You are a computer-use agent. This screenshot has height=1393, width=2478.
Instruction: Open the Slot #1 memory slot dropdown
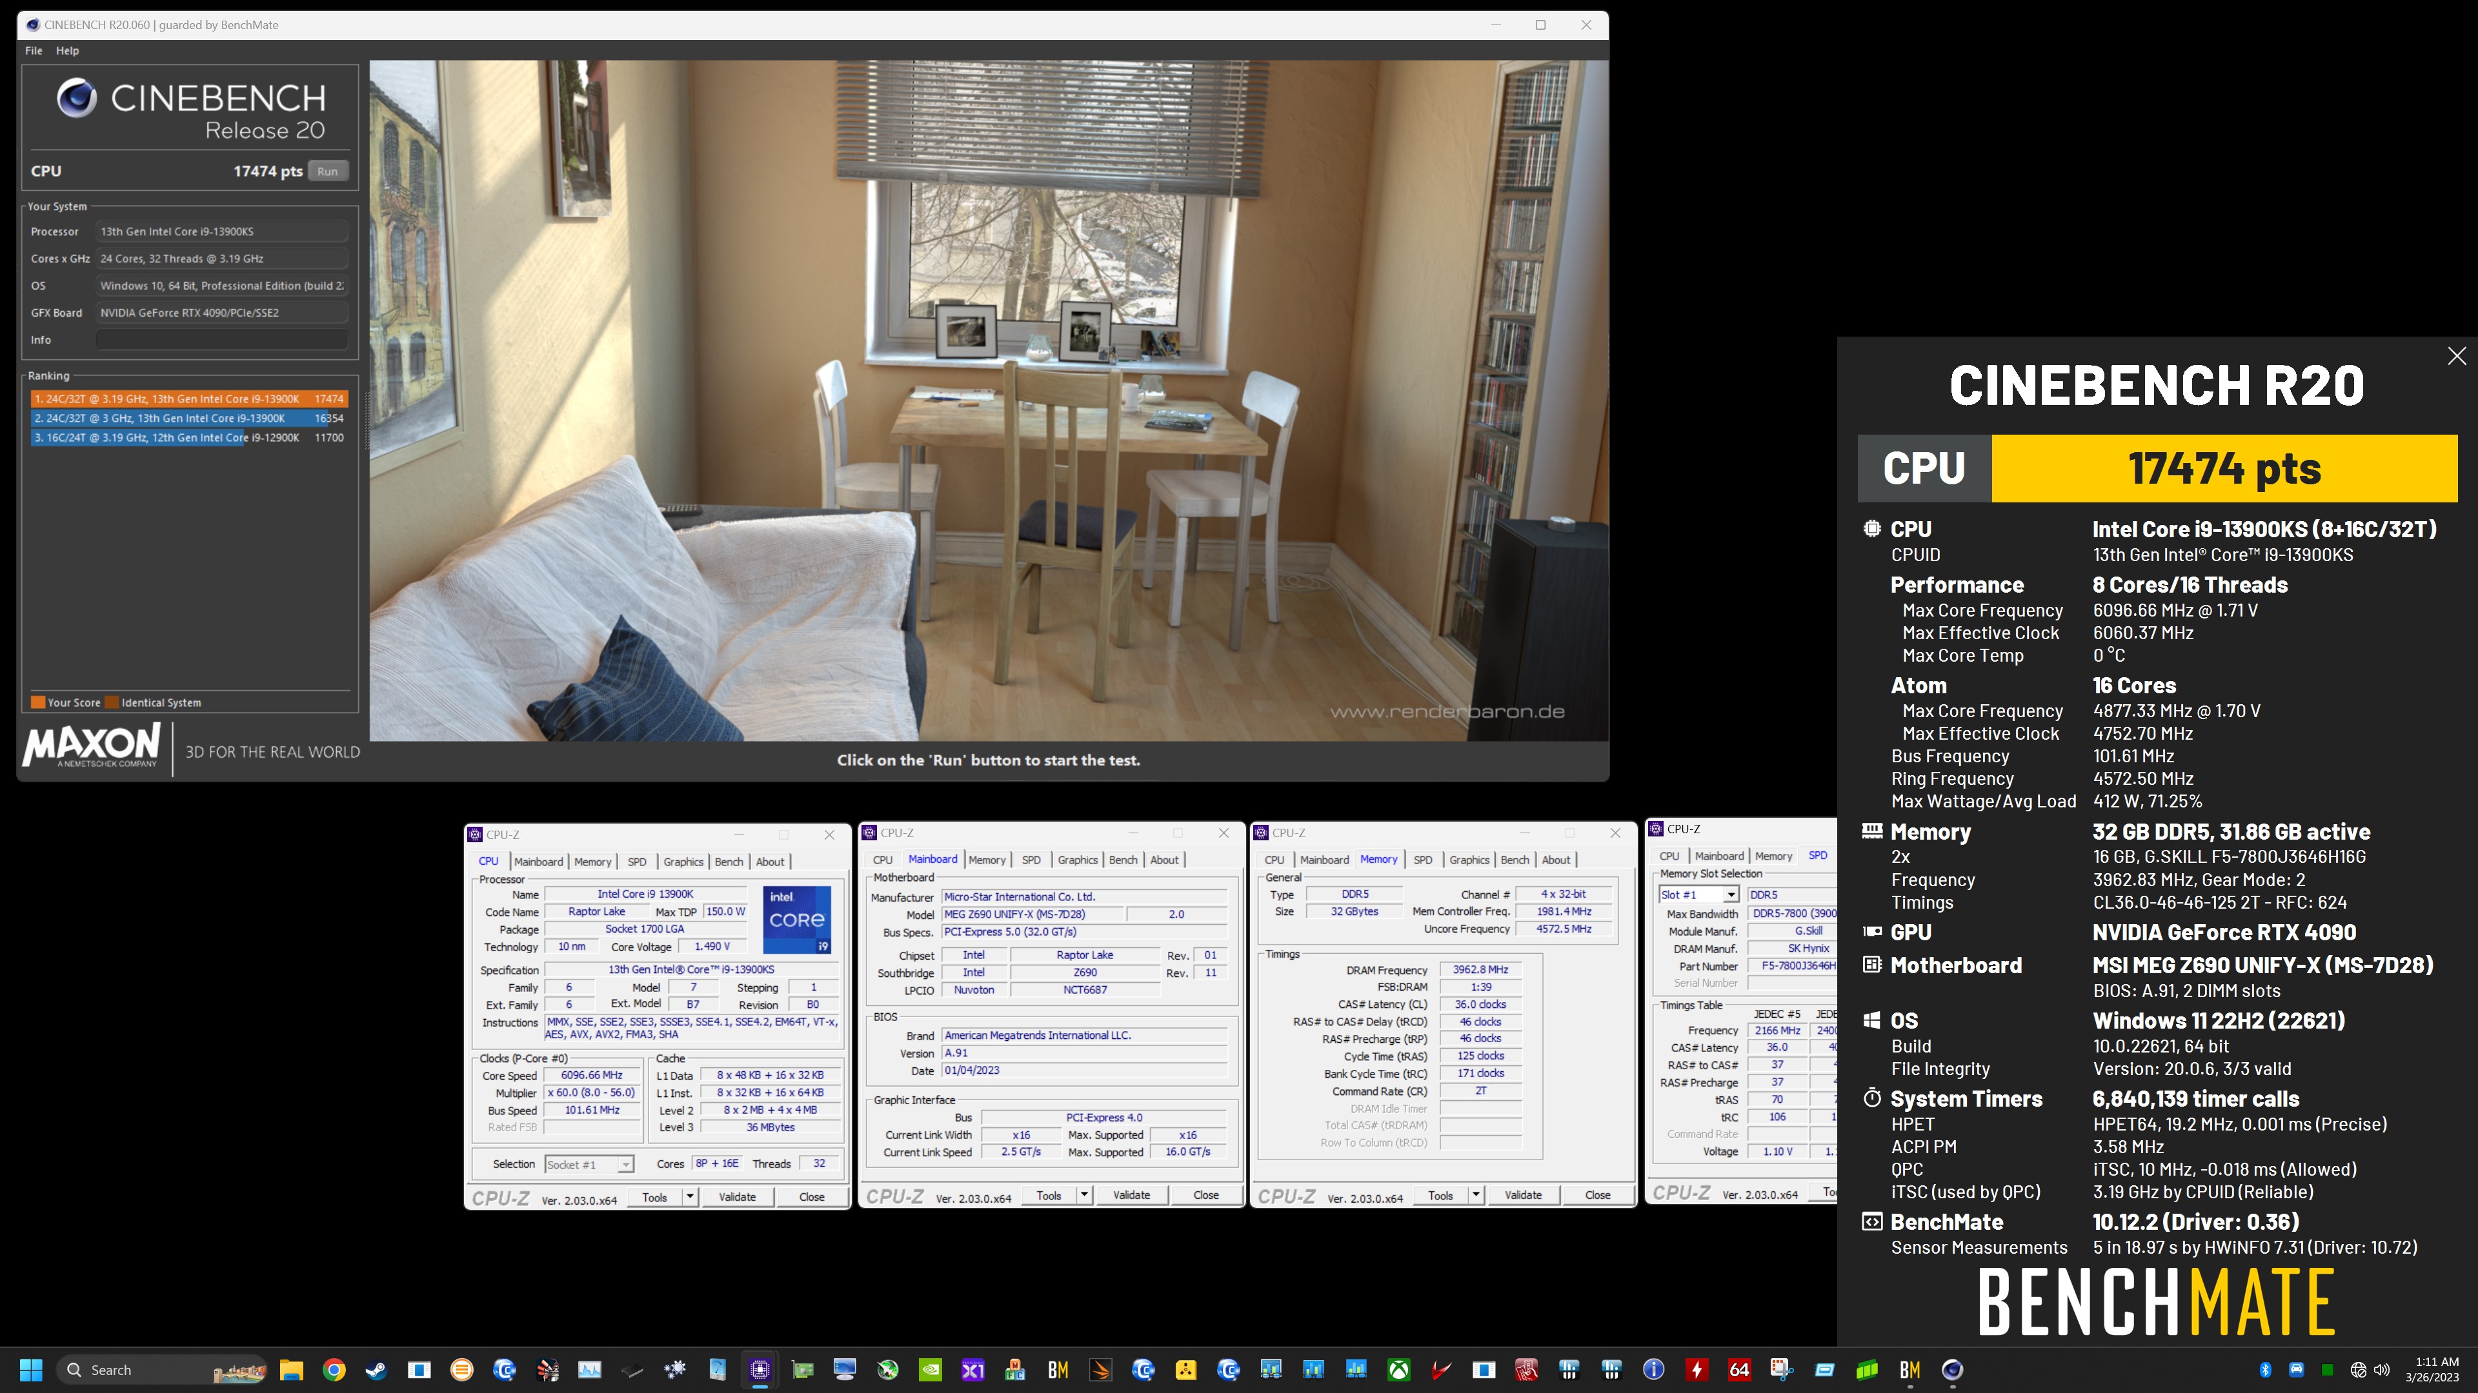coord(1699,894)
